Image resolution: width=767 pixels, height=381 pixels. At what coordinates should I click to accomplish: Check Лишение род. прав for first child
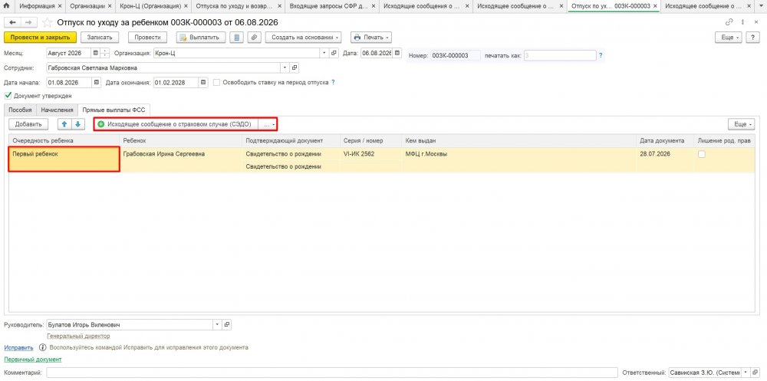pyautogui.click(x=702, y=154)
